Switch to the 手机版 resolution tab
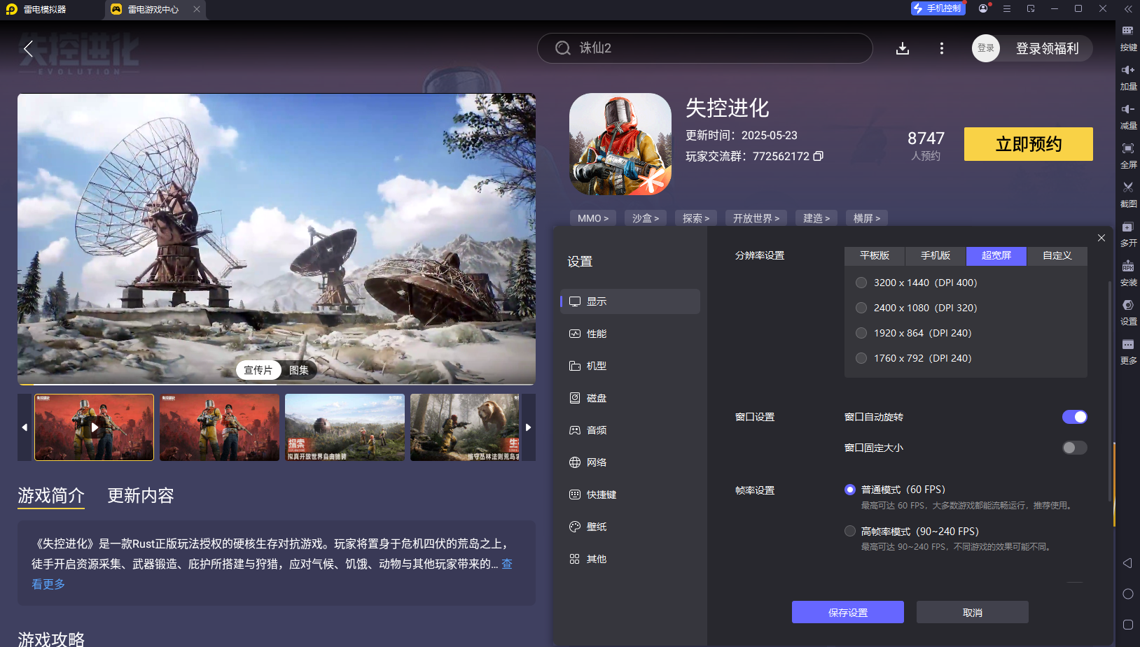The width and height of the screenshot is (1140, 647). [935, 256]
